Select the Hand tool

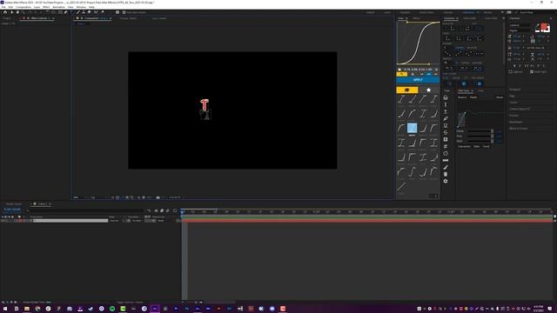(x=17, y=12)
